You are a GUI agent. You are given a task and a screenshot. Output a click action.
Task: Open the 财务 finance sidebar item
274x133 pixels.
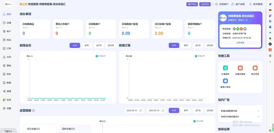tap(7, 74)
